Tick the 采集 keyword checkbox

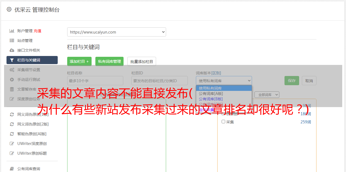point(223,122)
